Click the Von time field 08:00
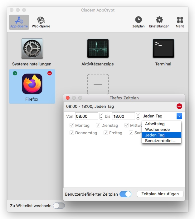This screenshot has height=219, width=195. coord(86,116)
